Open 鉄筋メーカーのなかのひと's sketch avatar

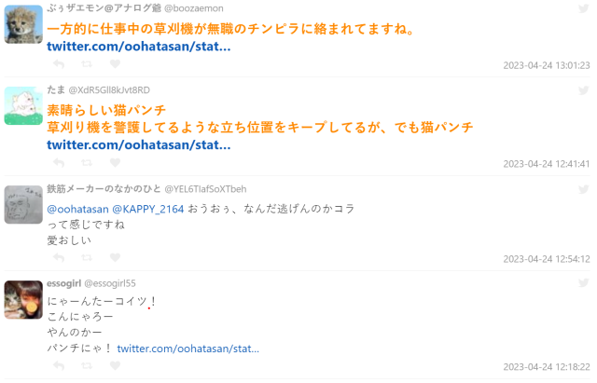[x=23, y=204]
